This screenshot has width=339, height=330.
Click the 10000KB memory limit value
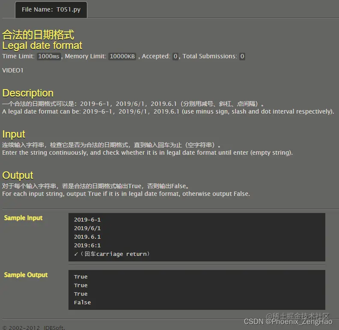pyautogui.click(x=122, y=56)
